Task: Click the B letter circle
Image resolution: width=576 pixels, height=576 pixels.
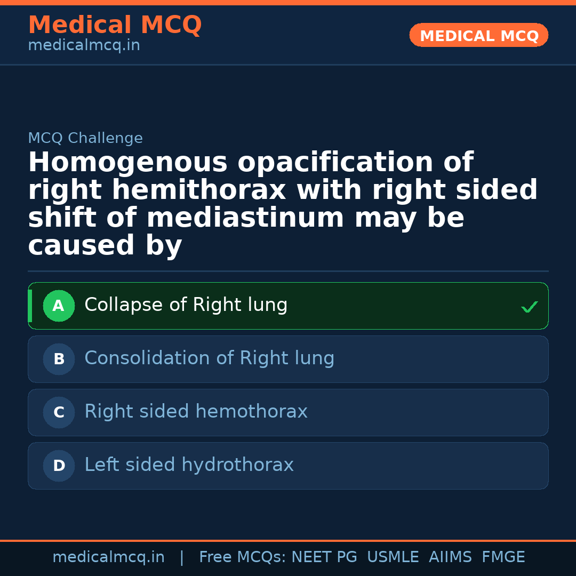Action: [59, 359]
